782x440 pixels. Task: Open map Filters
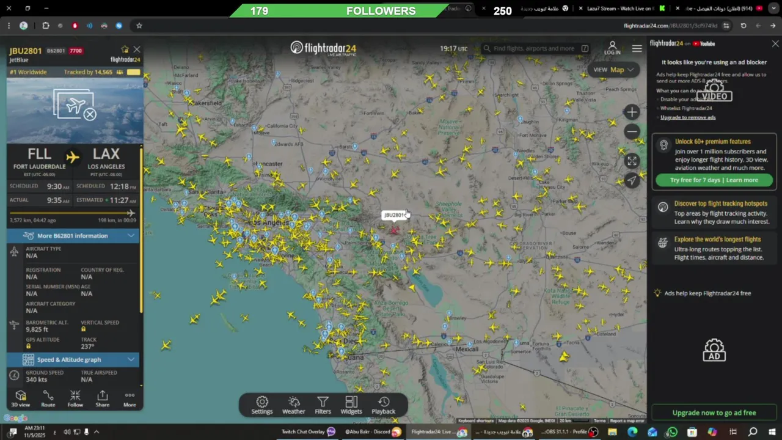[323, 405]
